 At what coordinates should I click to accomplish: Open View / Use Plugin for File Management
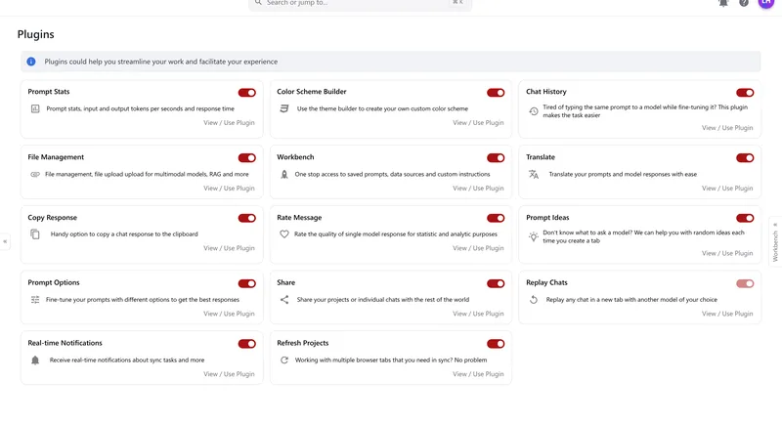[229, 189]
